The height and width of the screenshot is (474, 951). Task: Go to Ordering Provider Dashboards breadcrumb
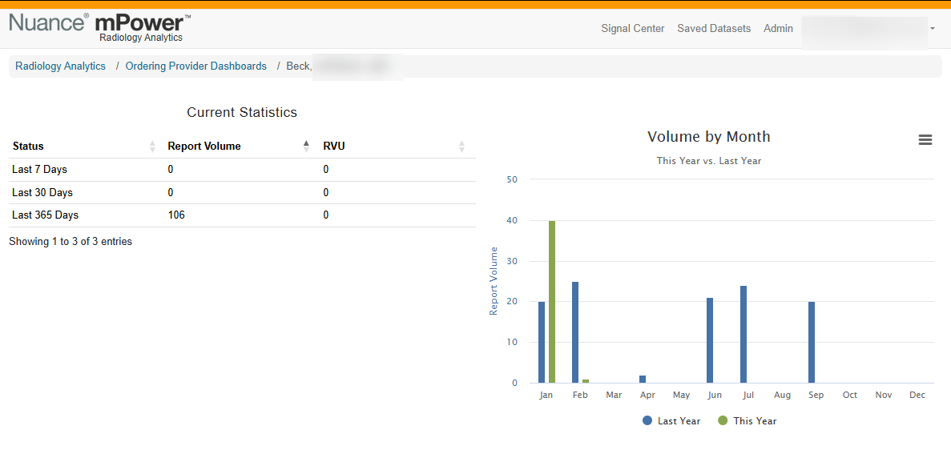(196, 66)
